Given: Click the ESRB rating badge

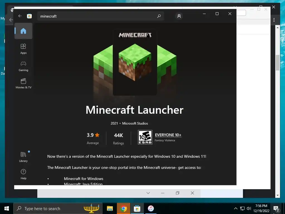Looking at the screenshot, I should click(x=145, y=137).
